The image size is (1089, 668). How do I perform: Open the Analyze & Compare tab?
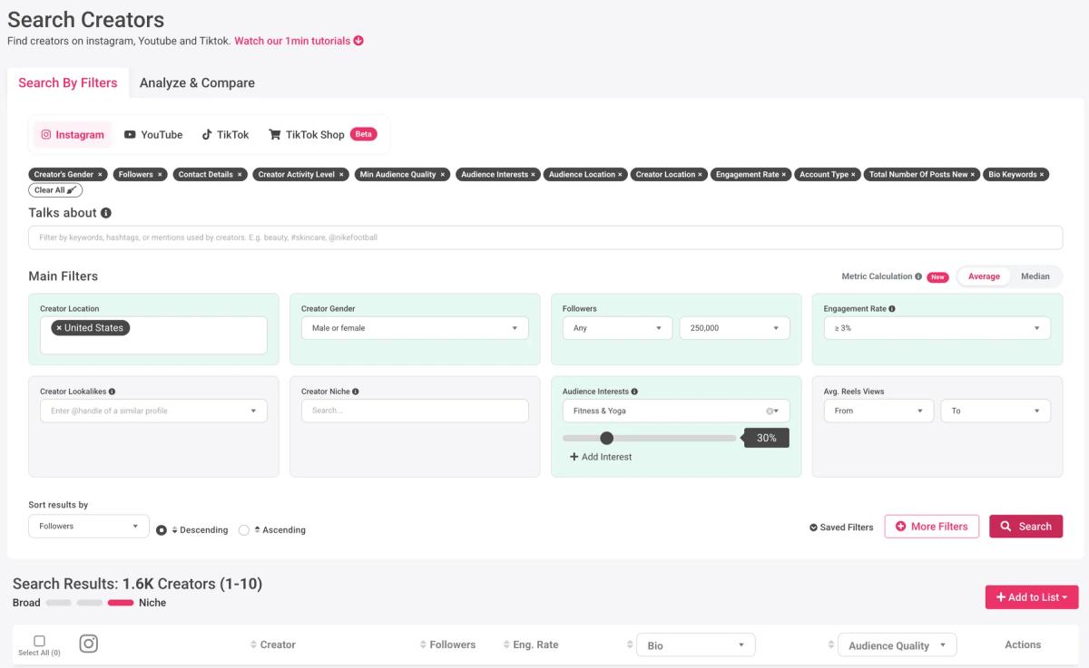197,82
